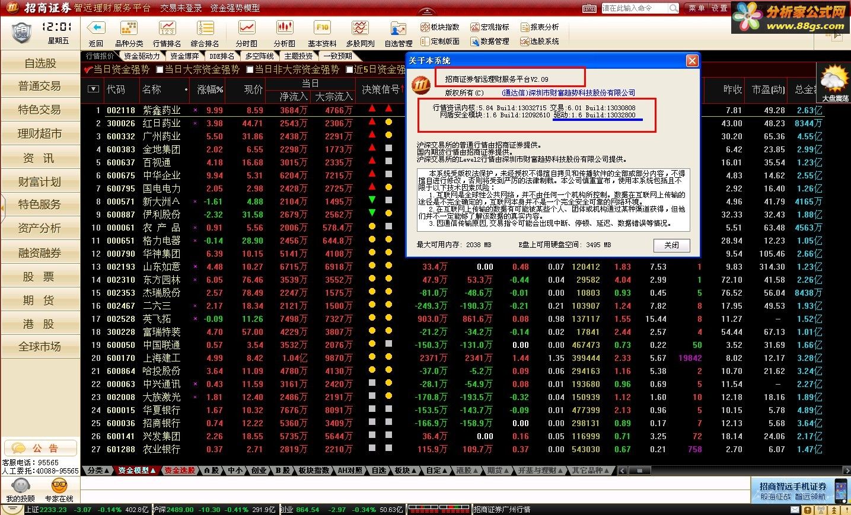This screenshot has width=851, height=515.
Task: Click the clock shield logo icon
Action: pos(21,32)
